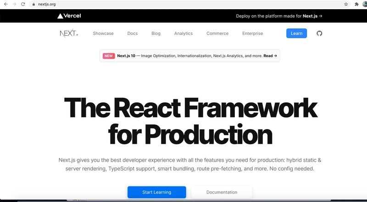Open the browser profile avatar
Screen dimensions: 367x202
365,4
